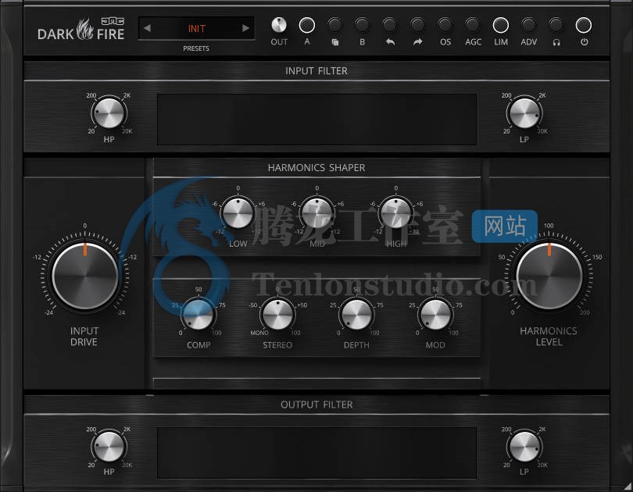This screenshot has width=633, height=492.
Task: Click the ADV label text
Action: pyautogui.click(x=529, y=42)
